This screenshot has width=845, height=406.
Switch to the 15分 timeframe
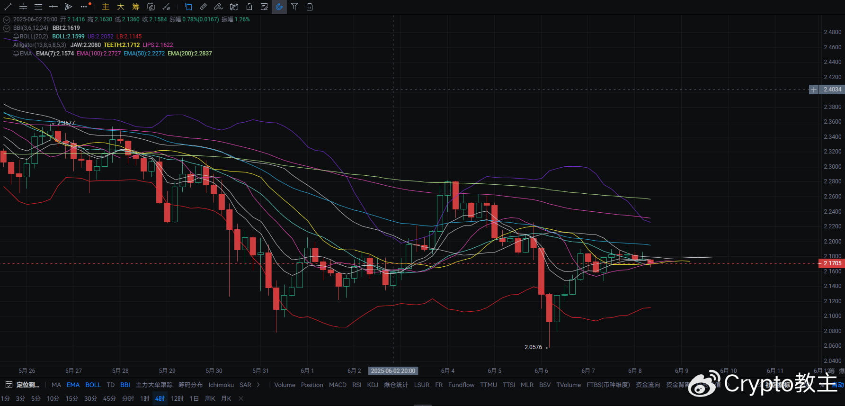[x=72, y=398]
